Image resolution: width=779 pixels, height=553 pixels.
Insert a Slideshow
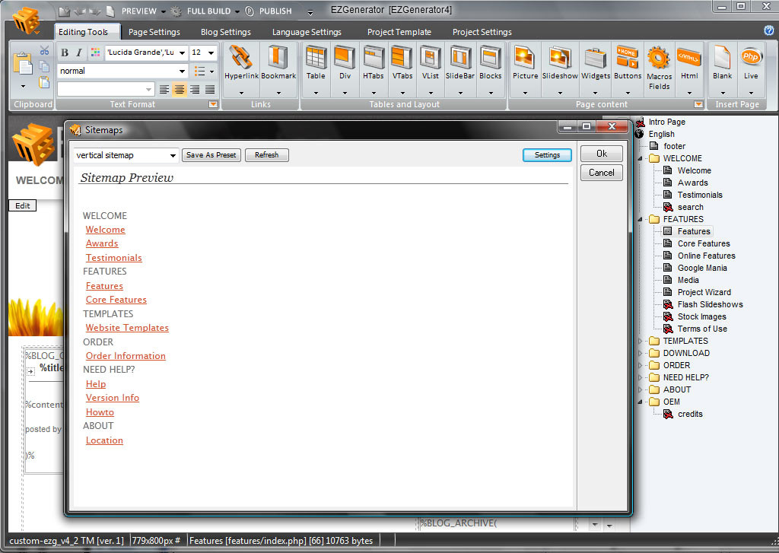560,62
